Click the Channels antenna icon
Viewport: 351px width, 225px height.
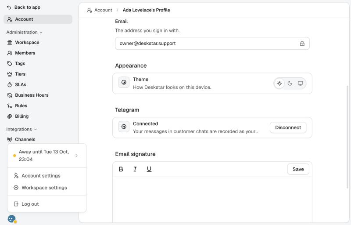click(x=9, y=139)
